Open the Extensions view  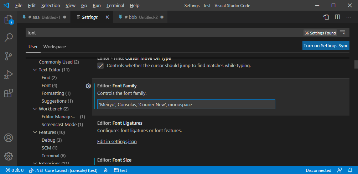(x=9, y=93)
